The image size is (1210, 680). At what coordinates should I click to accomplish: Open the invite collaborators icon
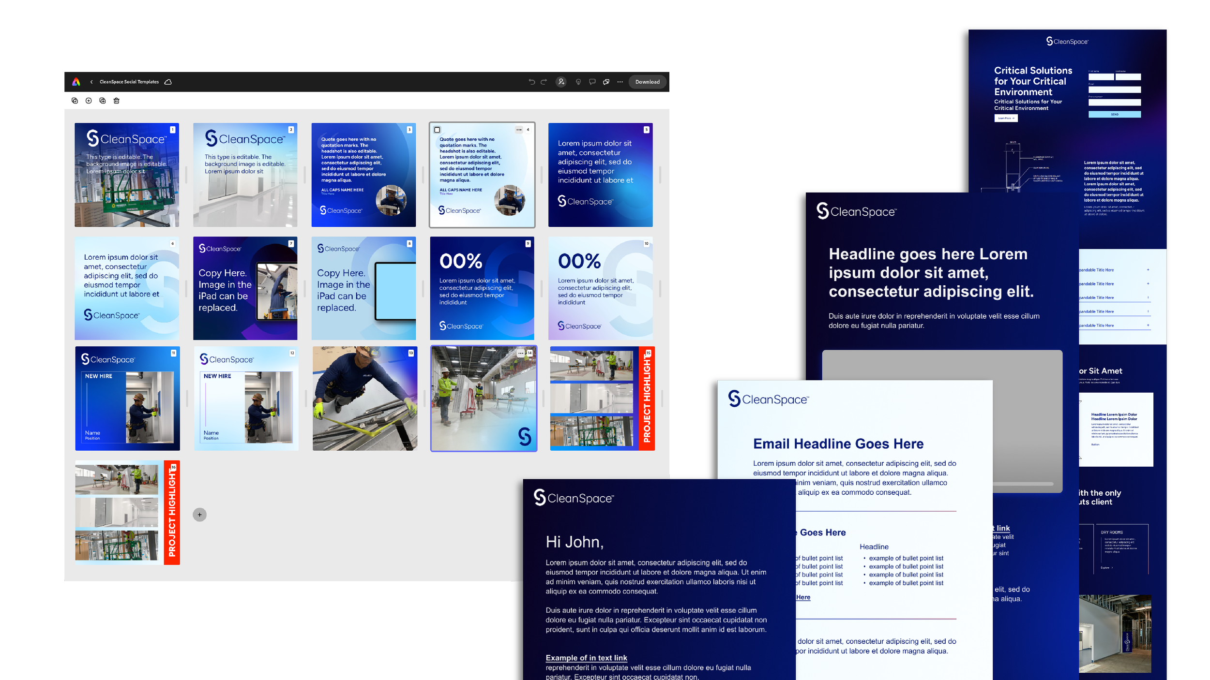tap(561, 82)
